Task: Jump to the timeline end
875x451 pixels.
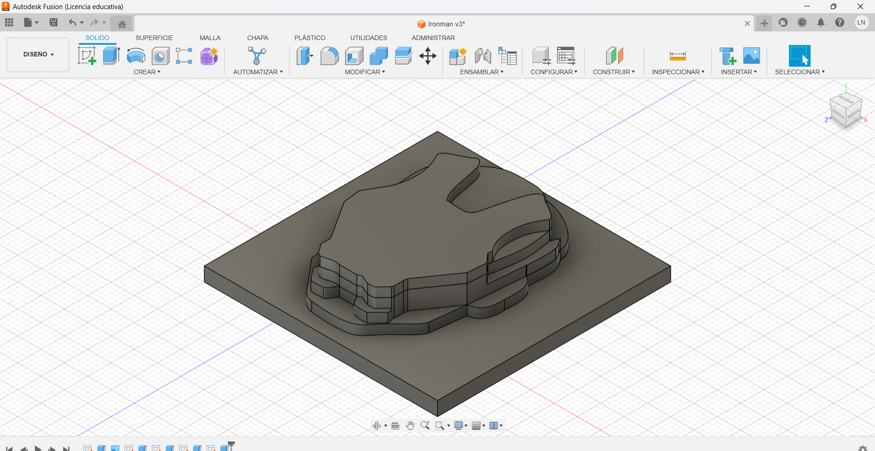Action: tap(67, 449)
